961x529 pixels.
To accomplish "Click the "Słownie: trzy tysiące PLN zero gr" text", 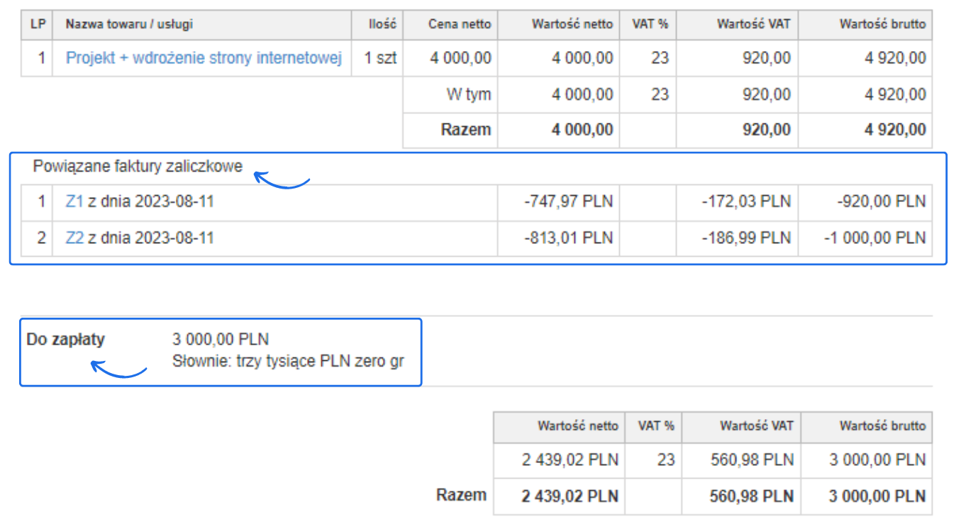I will coord(288,362).
